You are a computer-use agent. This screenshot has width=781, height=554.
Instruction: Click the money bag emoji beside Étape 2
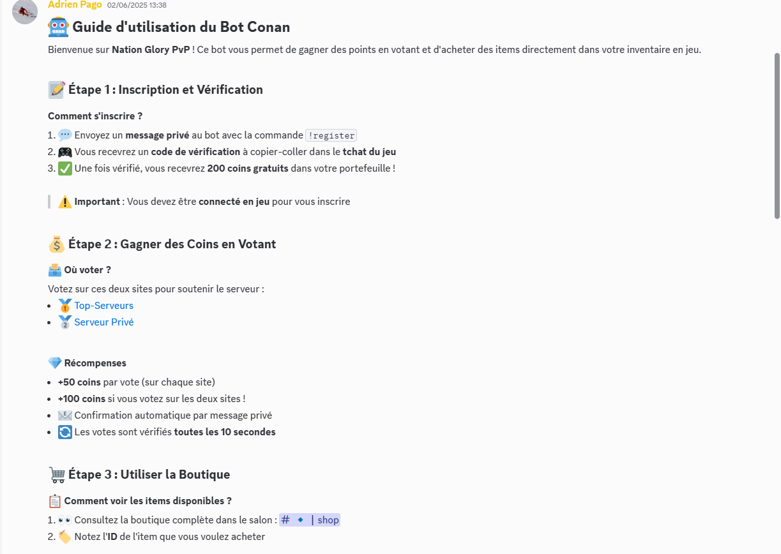(56, 244)
